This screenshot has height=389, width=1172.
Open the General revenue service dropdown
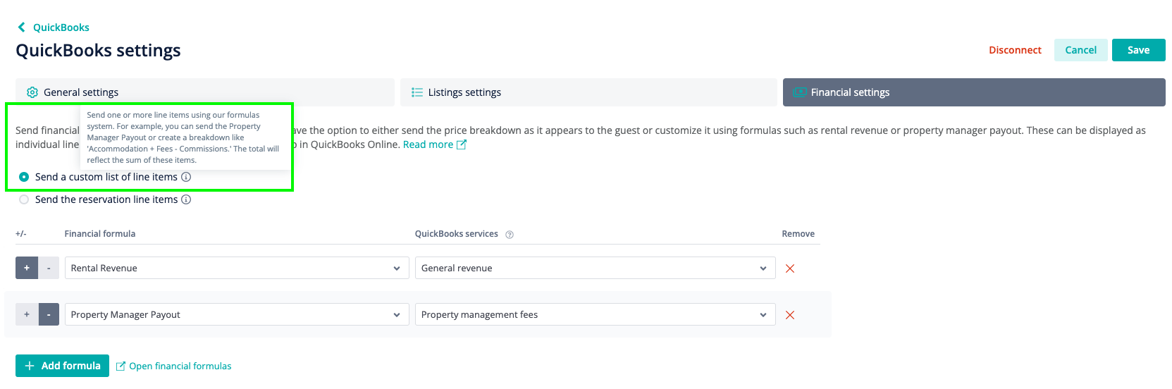tap(596, 268)
